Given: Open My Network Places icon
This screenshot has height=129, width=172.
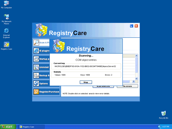Looking at the screenshot, I should coord(6,17).
